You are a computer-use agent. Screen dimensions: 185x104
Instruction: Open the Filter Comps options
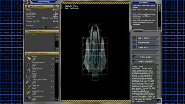[x=146, y=57]
